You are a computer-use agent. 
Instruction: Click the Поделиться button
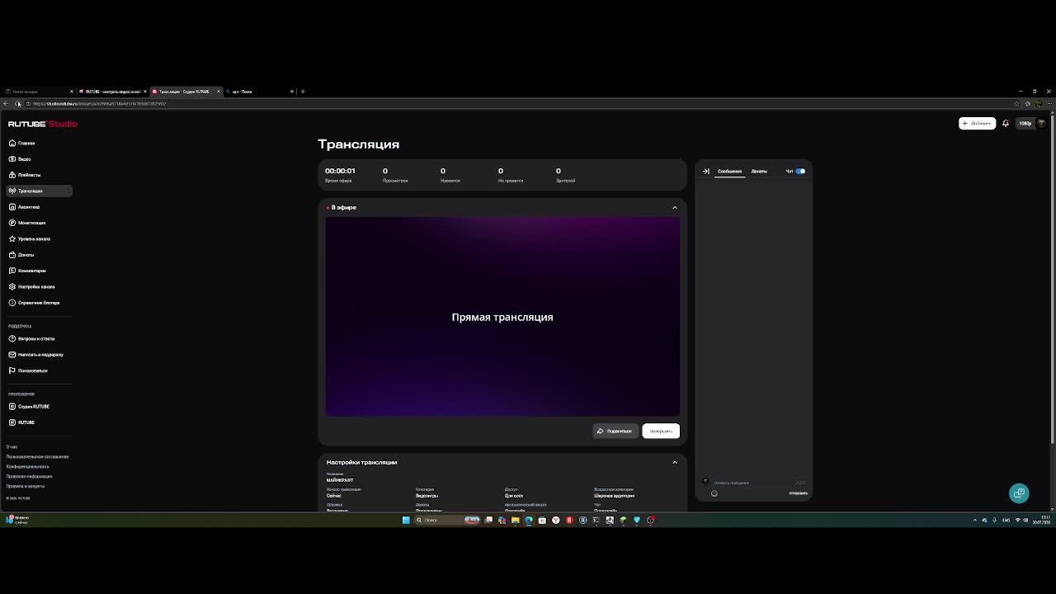click(615, 431)
